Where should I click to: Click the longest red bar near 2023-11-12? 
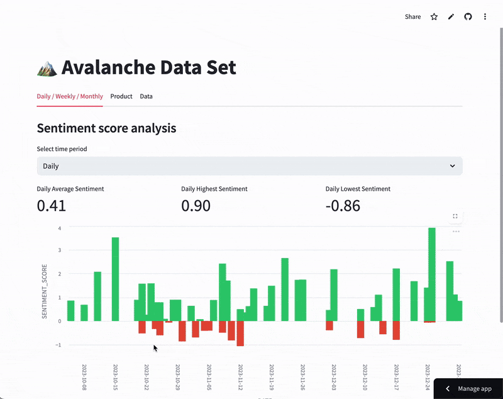click(240, 334)
